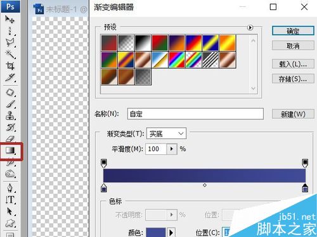Select the Move tool
Image resolution: width=317 pixels, height=237 pixels.
(10, 20)
